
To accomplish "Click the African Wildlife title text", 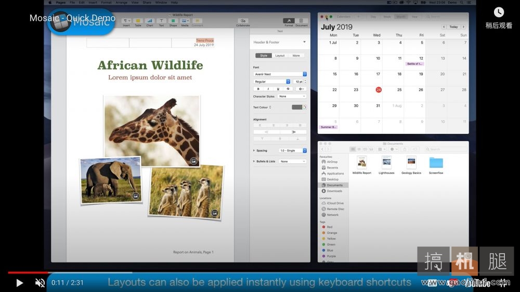I will [x=150, y=65].
